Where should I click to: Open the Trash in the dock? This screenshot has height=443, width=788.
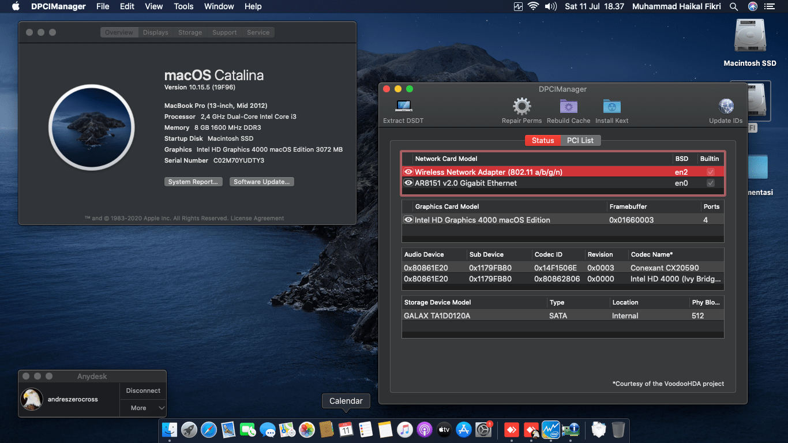[x=618, y=430]
